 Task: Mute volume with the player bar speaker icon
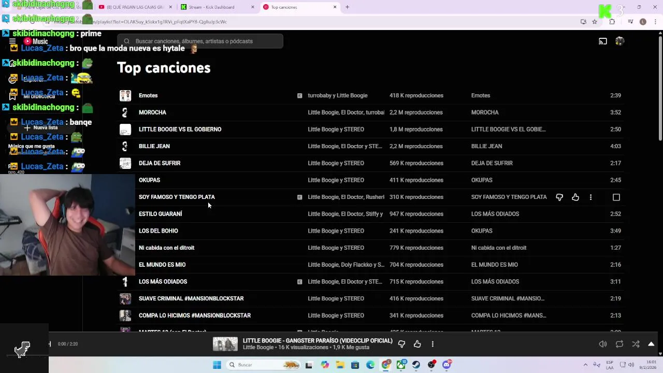[x=603, y=344]
